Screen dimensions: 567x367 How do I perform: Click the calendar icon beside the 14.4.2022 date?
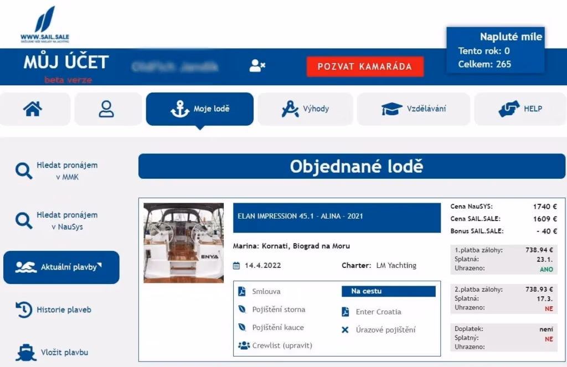point(237,265)
